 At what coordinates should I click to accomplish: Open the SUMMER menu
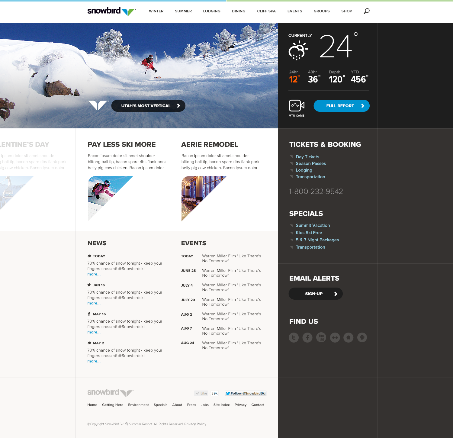point(183,11)
